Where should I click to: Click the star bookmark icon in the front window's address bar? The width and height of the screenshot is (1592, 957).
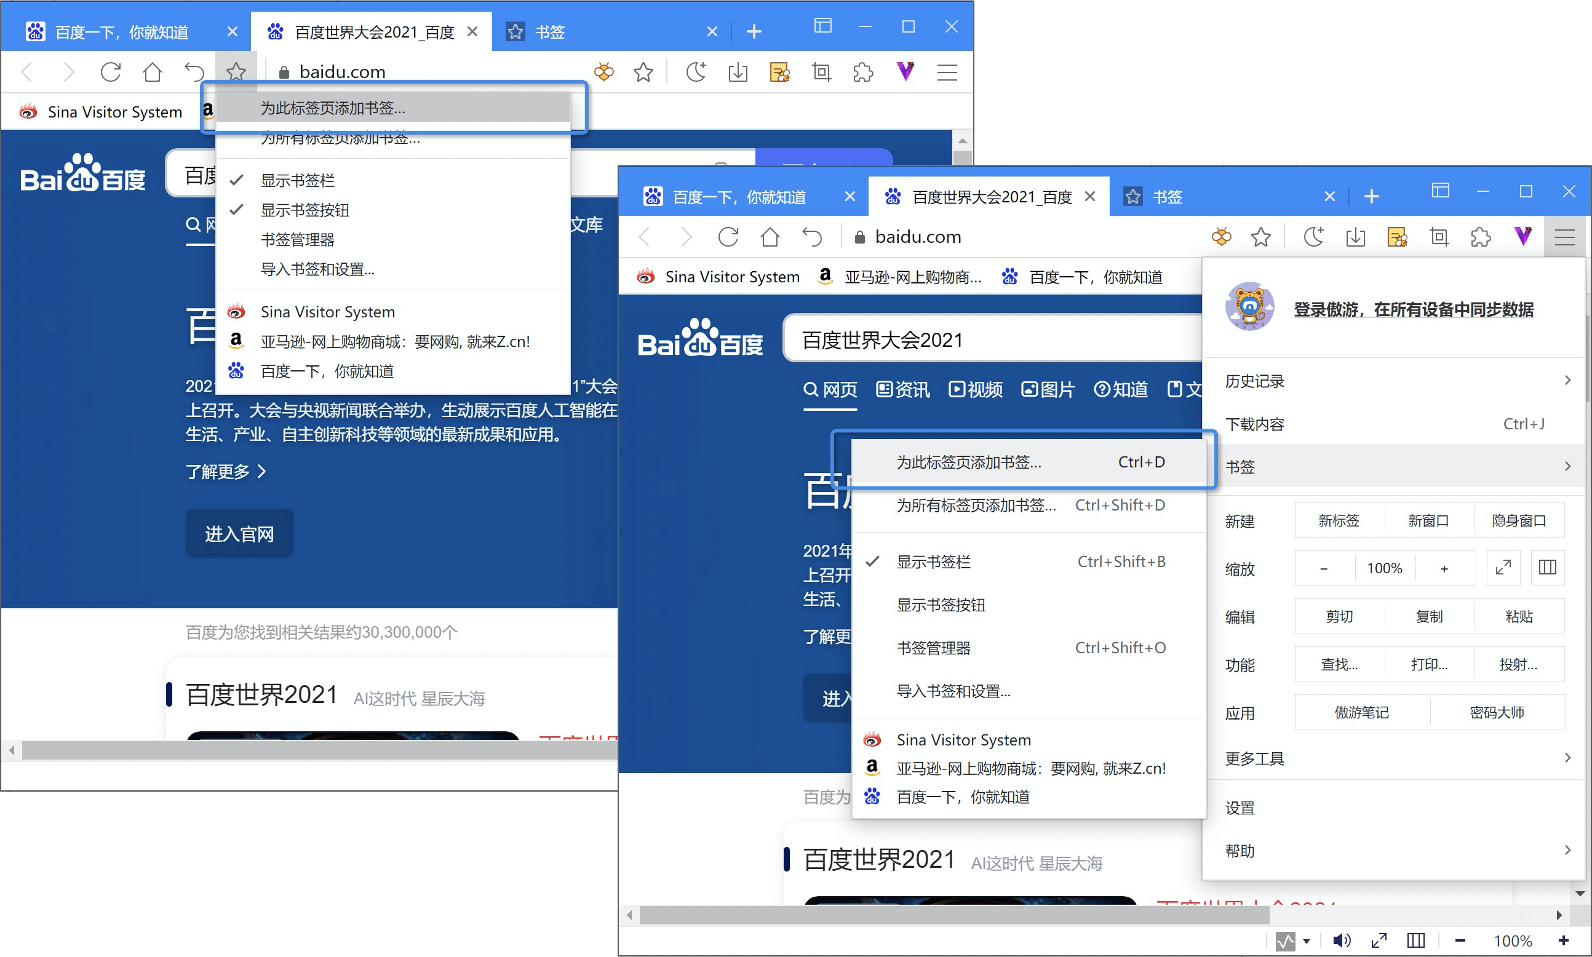[x=1260, y=237]
